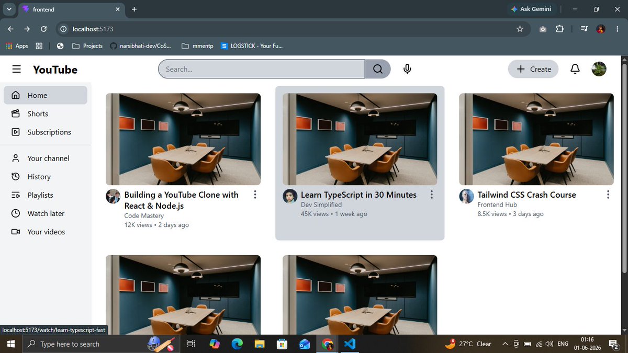Open thumbnail of Building a YouTube Clone video

[x=183, y=139]
